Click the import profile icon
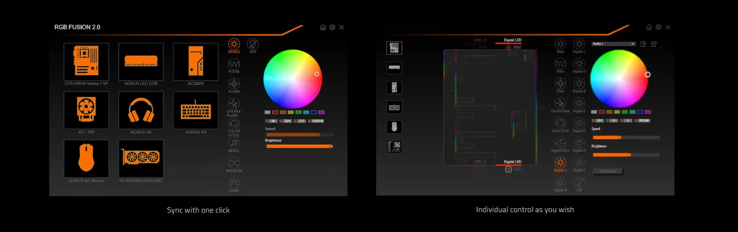738x232 pixels. (x=643, y=44)
